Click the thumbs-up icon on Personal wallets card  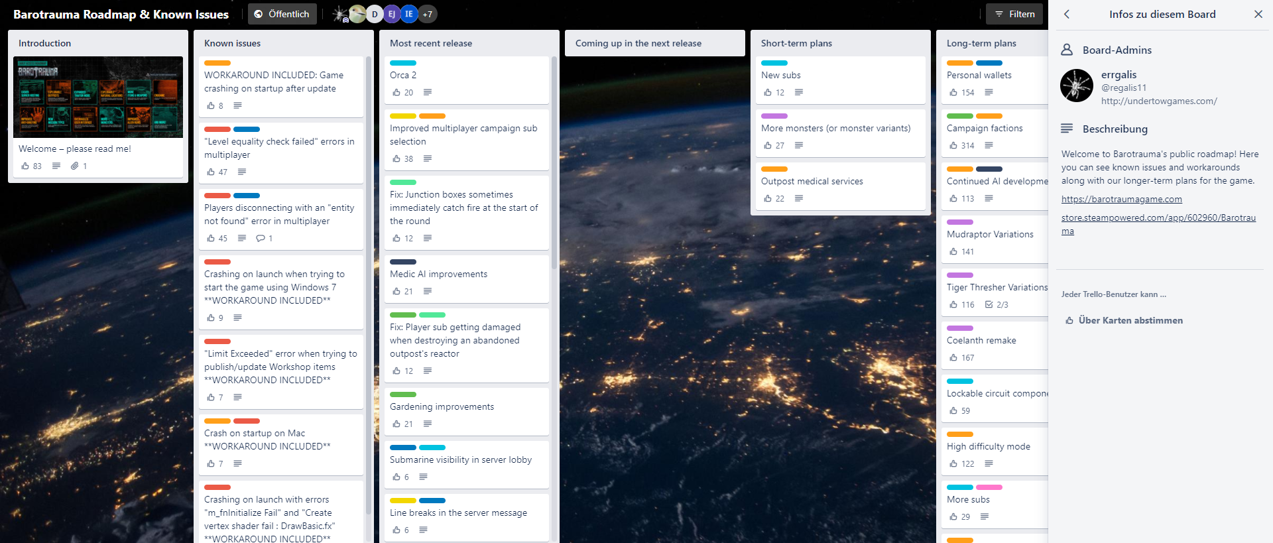pos(953,93)
